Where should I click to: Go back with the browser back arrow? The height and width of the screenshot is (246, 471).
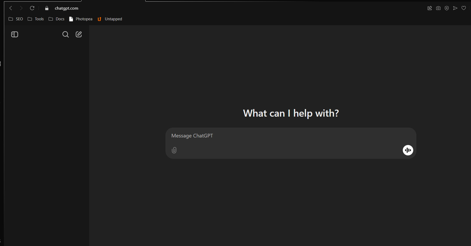tap(11, 8)
